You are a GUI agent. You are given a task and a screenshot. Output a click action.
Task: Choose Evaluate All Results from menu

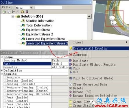(99, 48)
